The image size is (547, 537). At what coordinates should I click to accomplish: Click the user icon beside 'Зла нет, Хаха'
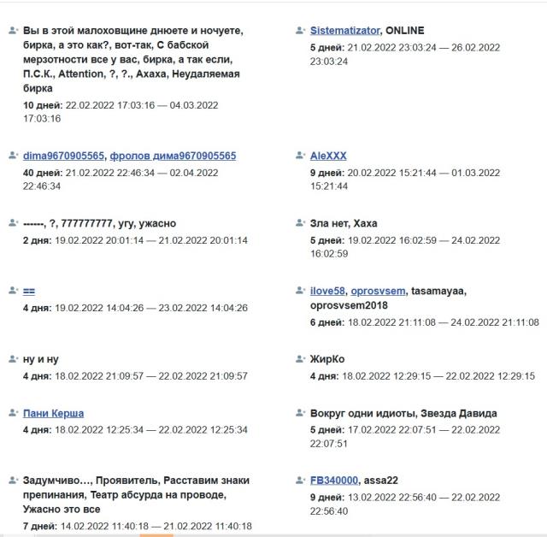(x=300, y=223)
